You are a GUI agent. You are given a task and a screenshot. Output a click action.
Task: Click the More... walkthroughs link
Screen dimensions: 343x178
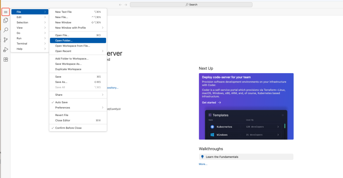[203, 164]
